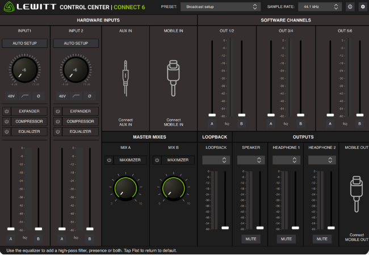Click Input 1 mix B button

(39, 239)
